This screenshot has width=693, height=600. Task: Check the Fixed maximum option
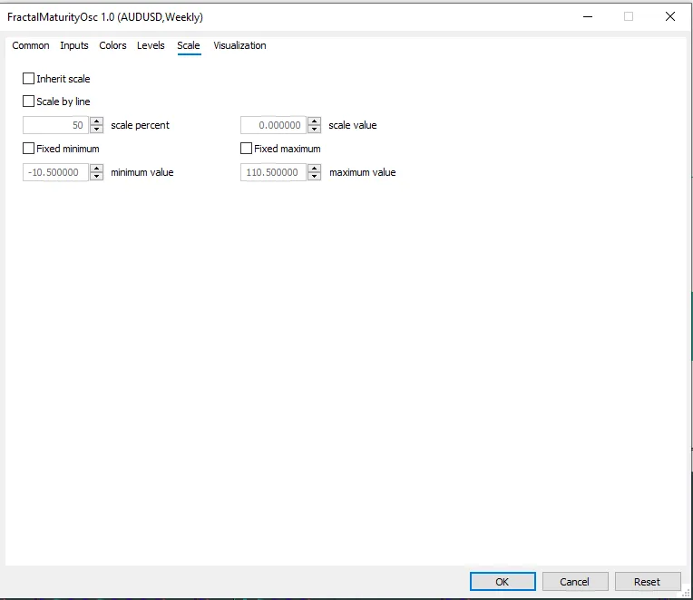[x=246, y=149]
